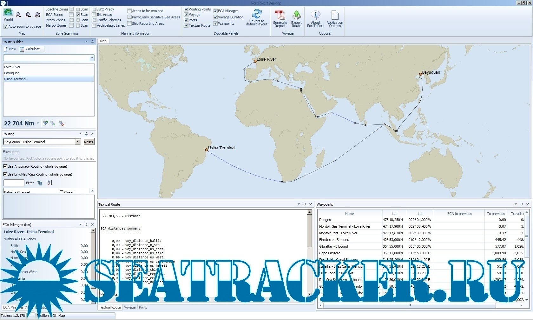Toggle Use Antipiracy Routing whole voyage

pos(5,166)
